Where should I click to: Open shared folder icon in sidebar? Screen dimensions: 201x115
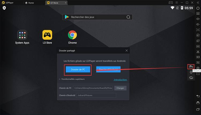coord(191,67)
